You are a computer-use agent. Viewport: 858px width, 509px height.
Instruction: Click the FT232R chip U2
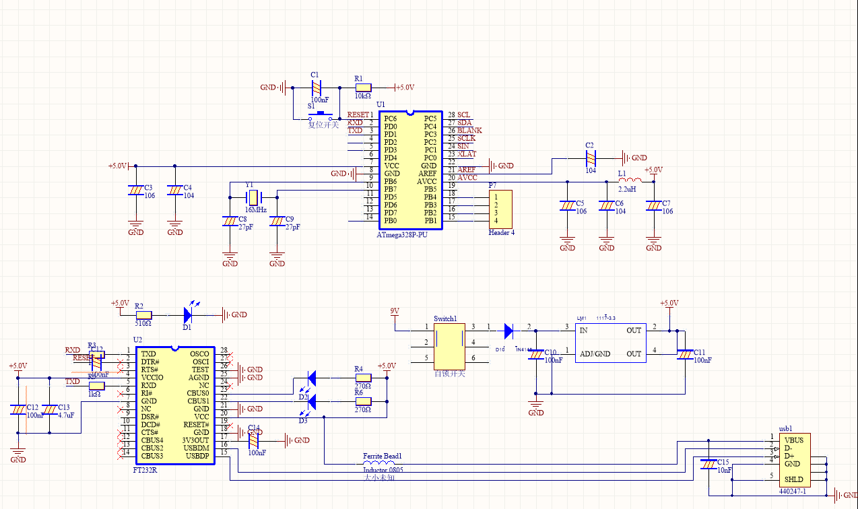pyautogui.click(x=174, y=405)
